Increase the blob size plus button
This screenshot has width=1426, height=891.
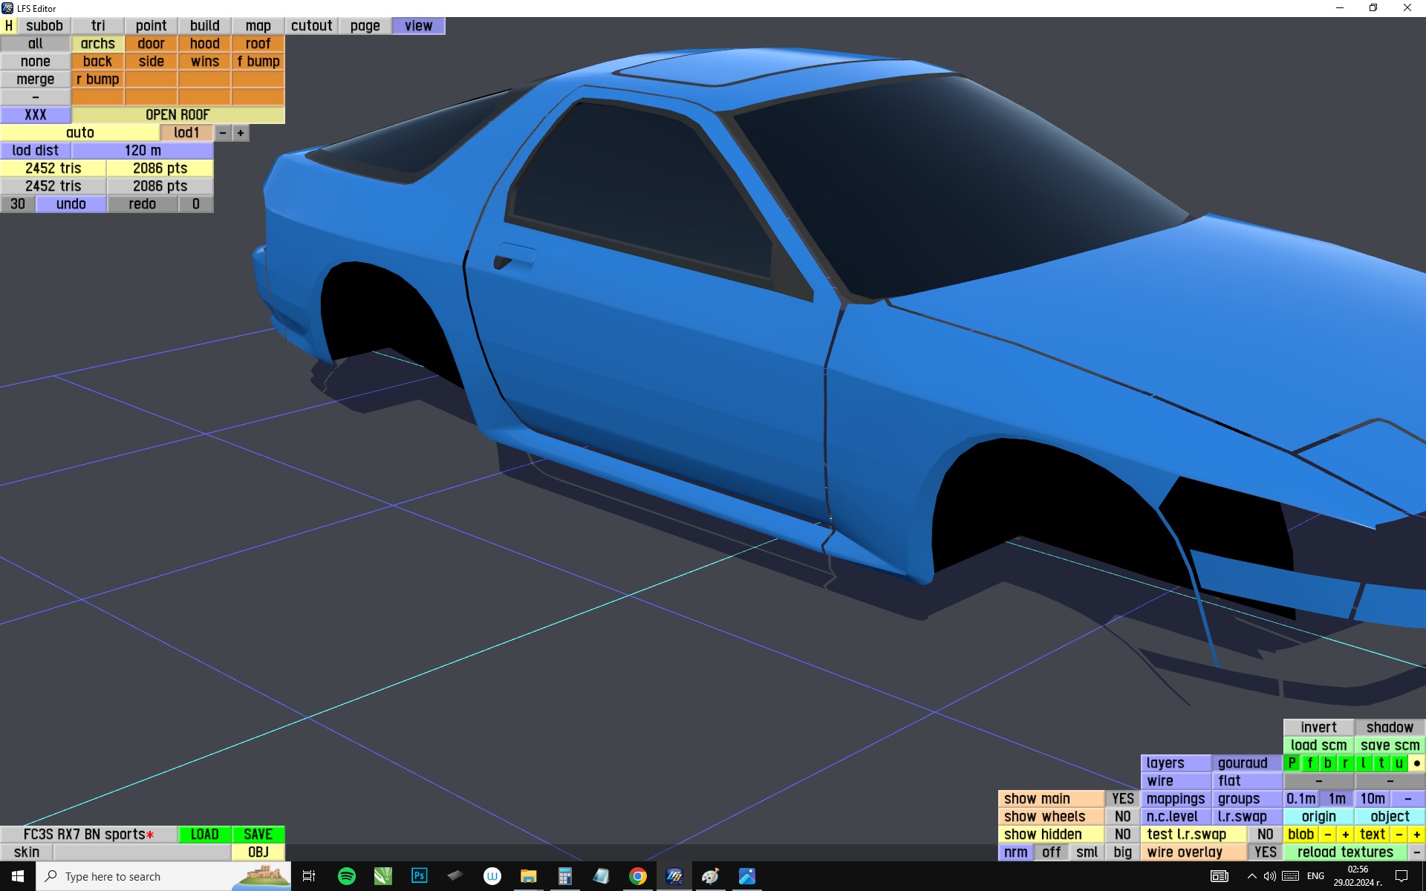tap(1345, 834)
